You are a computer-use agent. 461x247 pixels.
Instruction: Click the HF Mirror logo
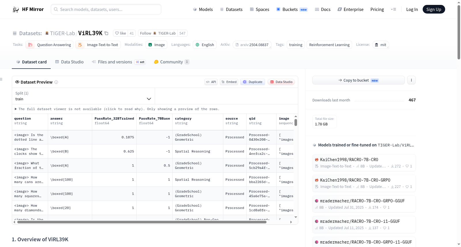pyautogui.click(x=28, y=9)
